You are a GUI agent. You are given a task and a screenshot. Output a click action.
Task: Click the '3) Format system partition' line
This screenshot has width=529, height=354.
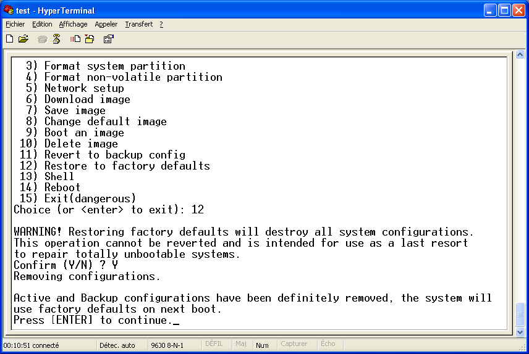[106, 66]
